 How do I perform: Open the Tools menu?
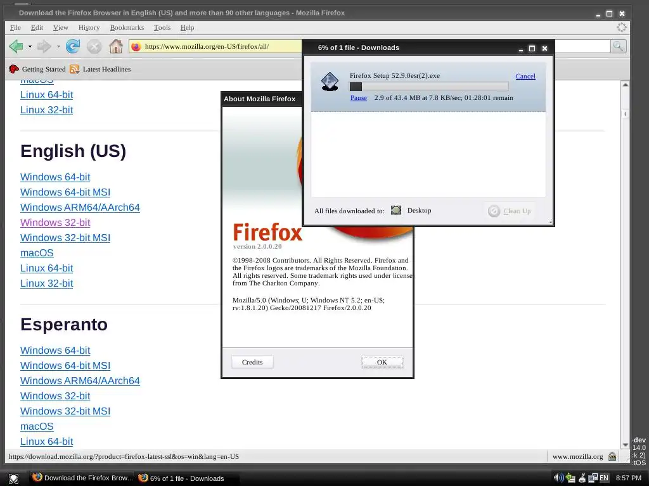coord(162,27)
